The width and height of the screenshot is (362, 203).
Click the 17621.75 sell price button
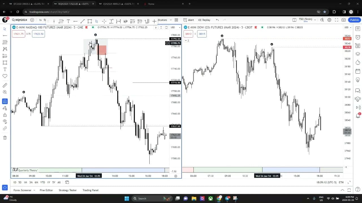tap(18, 34)
